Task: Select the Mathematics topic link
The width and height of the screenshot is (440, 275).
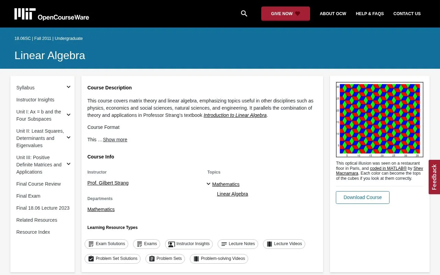Action: pyautogui.click(x=226, y=184)
